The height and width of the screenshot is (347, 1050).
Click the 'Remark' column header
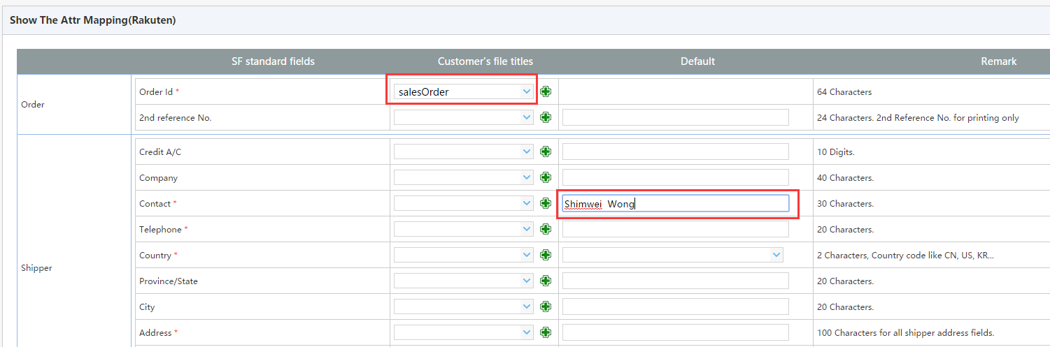(999, 61)
